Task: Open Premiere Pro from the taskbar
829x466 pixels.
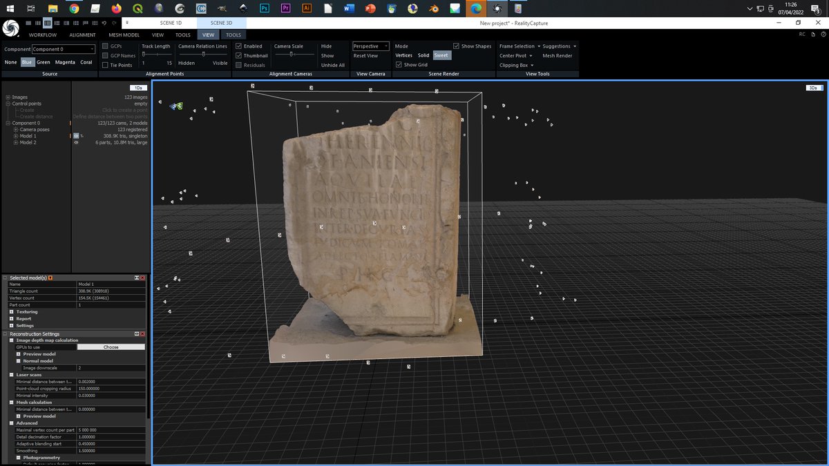Action: point(285,8)
